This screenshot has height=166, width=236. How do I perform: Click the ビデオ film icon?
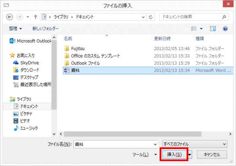pos(16,121)
